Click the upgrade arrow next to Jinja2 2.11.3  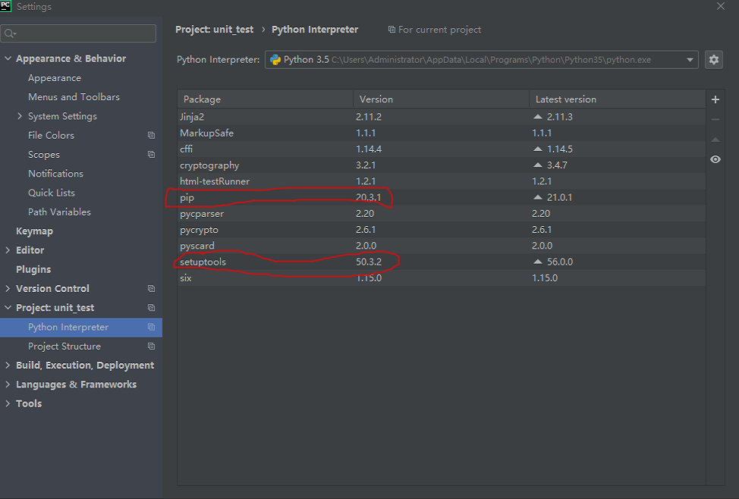pyautogui.click(x=538, y=116)
